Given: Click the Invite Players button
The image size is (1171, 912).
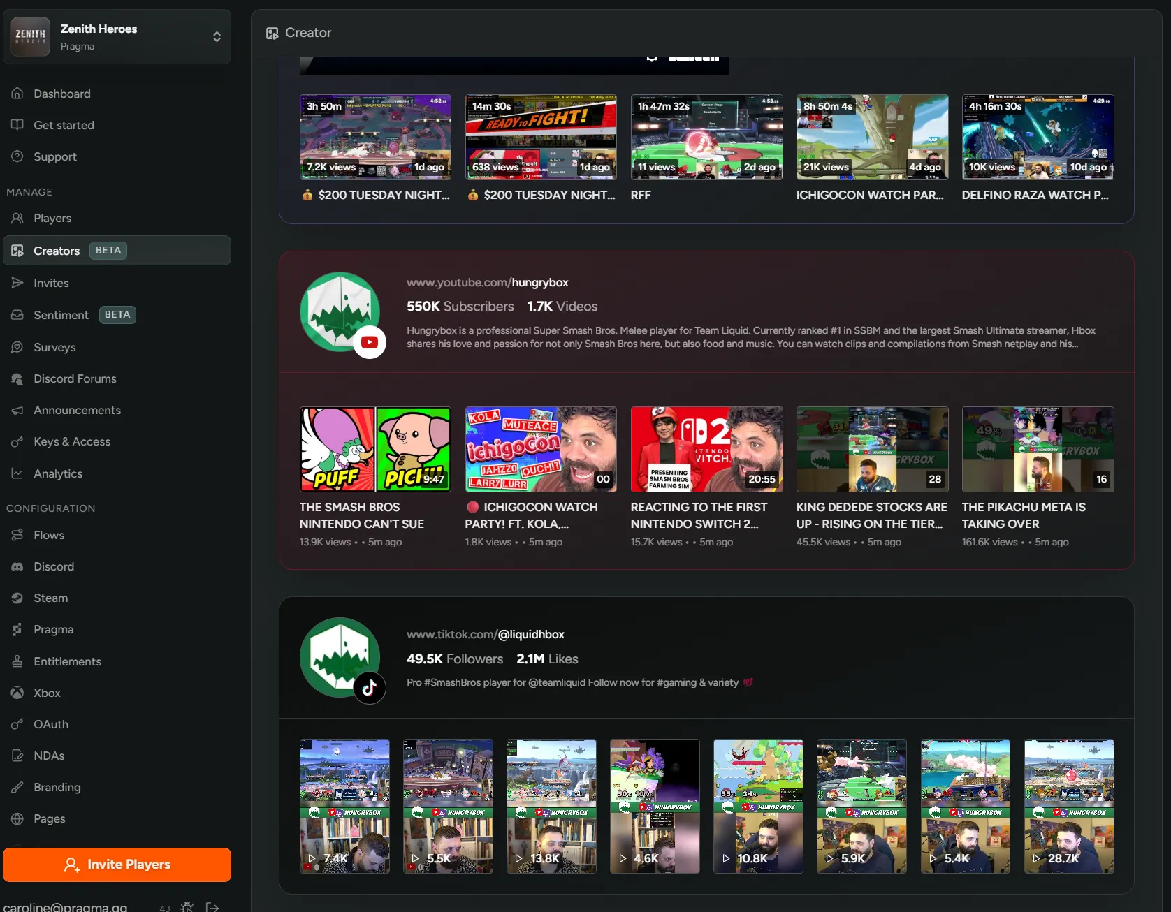Looking at the screenshot, I should pyautogui.click(x=117, y=864).
